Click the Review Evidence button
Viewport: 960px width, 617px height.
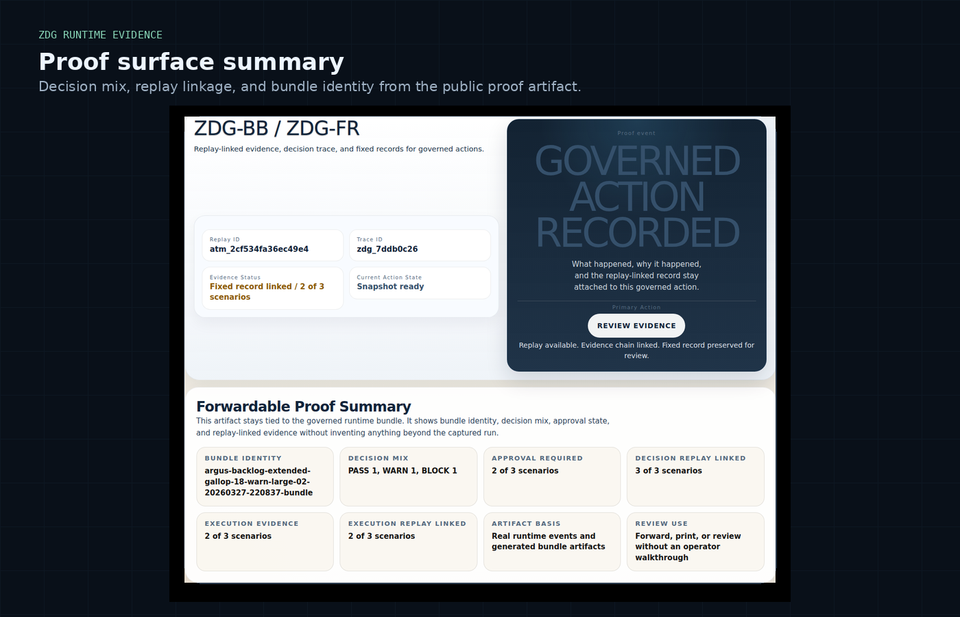636,326
